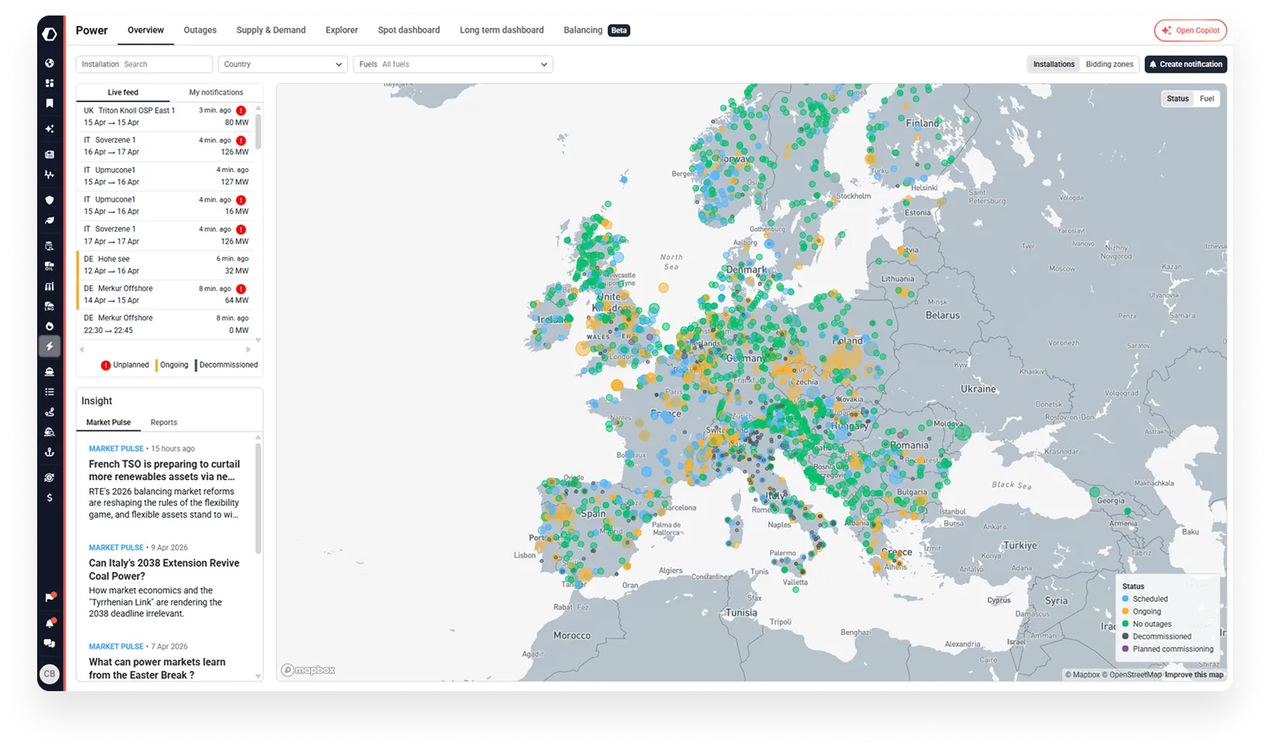Color the map by Status
Viewport: 1270px width, 750px height.
pos(1177,98)
